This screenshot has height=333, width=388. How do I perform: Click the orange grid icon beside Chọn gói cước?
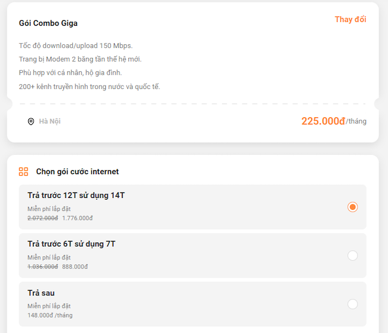(23, 172)
